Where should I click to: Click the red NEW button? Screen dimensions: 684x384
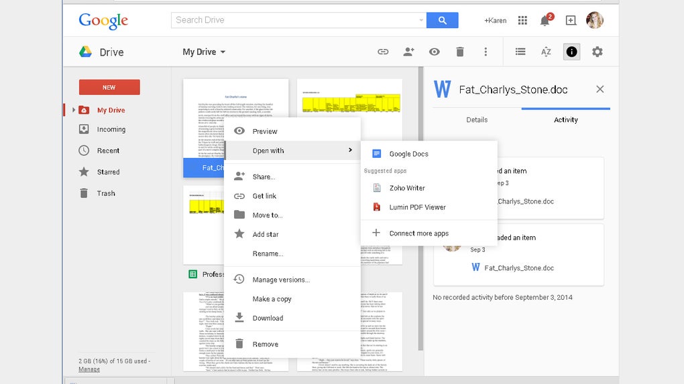pos(109,87)
